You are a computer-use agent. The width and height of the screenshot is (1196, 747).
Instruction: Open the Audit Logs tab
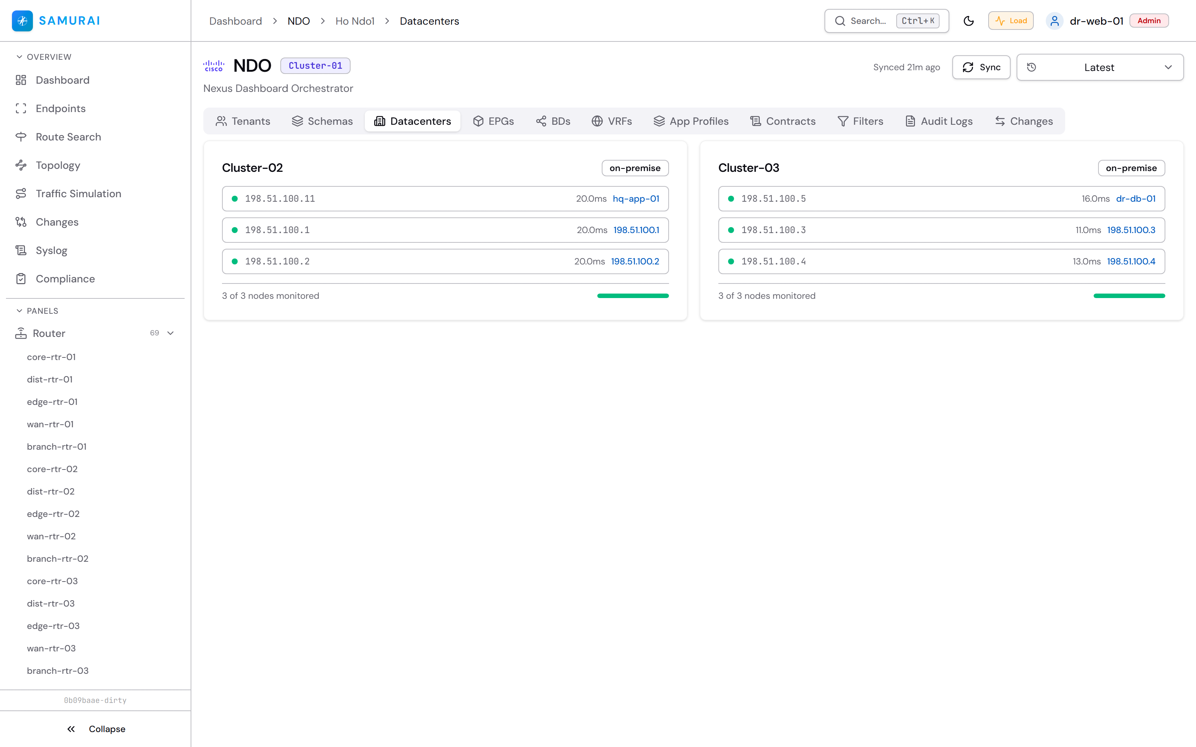tap(939, 121)
